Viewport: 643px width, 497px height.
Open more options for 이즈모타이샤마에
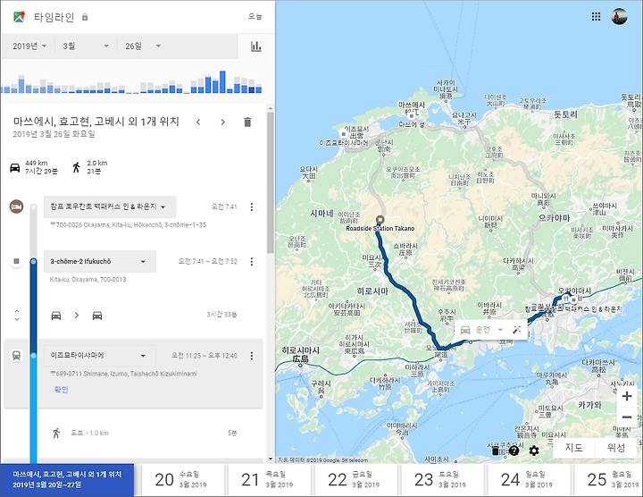(252, 356)
